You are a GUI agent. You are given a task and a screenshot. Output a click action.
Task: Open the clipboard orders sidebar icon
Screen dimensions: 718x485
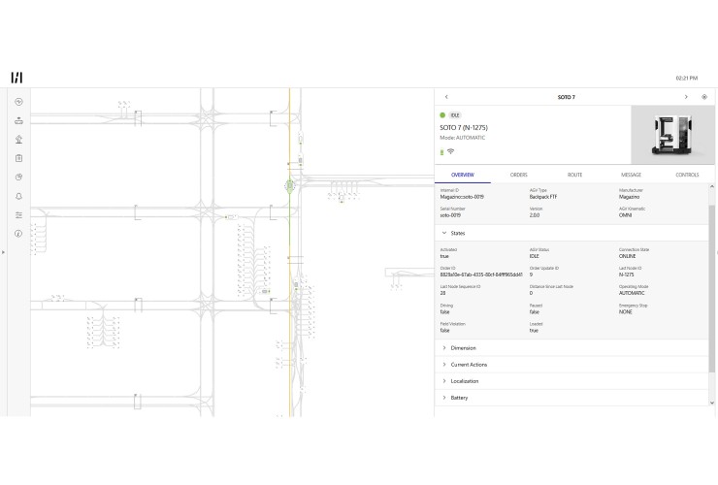[18, 158]
